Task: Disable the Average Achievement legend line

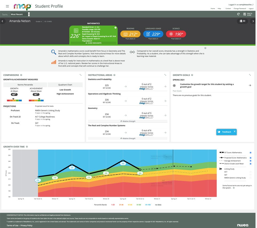Action: (251, 161)
